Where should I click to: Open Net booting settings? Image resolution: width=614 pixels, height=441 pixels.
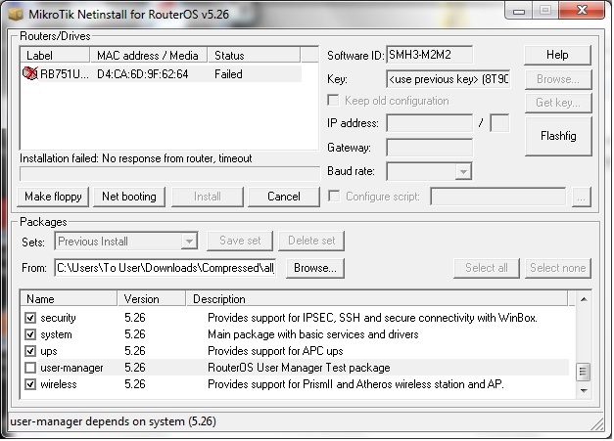click(x=129, y=197)
